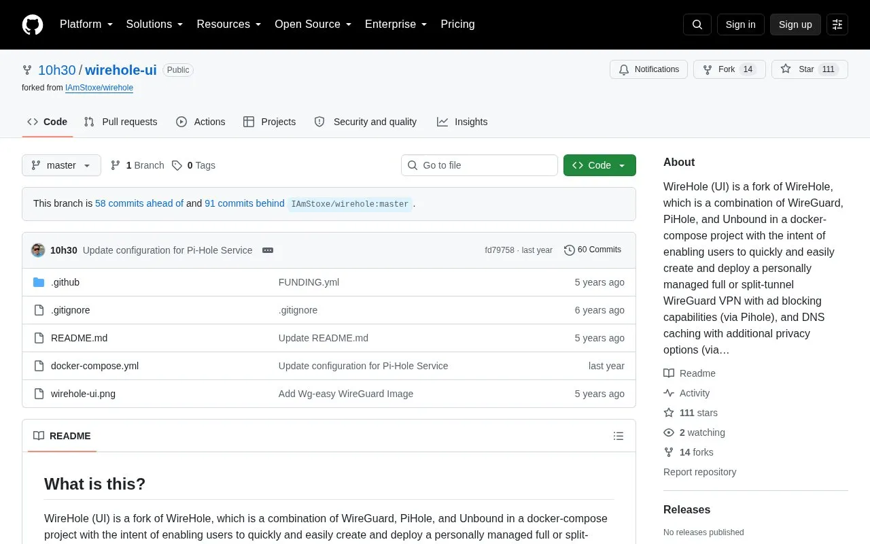Viewport: 870px width, 544px height.
Task: Open the Security and quality tab
Action: (366, 122)
